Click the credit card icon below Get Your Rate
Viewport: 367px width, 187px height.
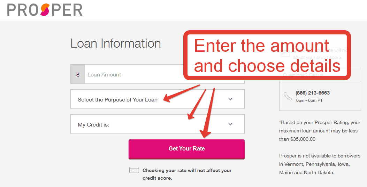pos(134,170)
